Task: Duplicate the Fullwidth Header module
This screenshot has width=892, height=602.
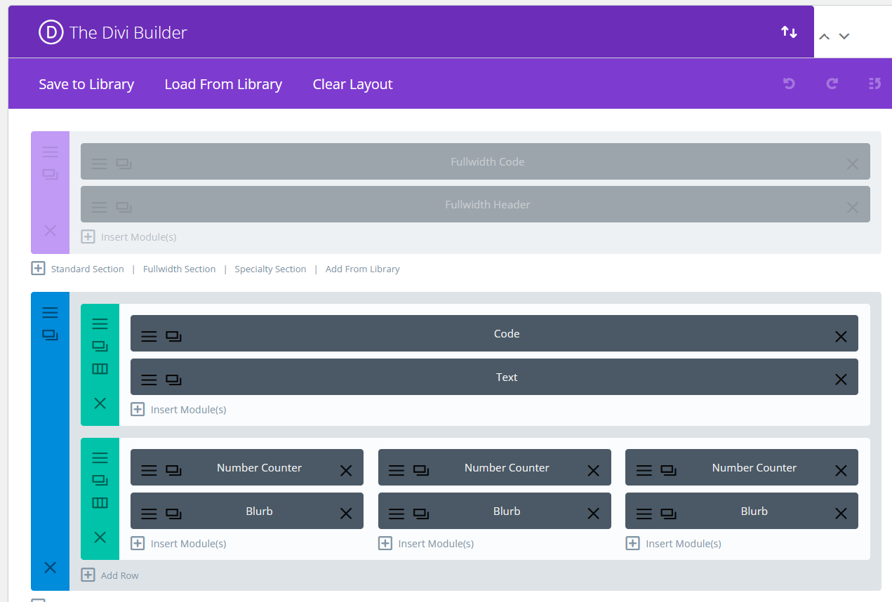Action: pos(124,207)
